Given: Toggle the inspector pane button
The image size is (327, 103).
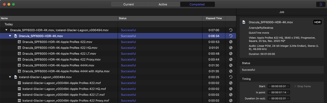Looking at the screenshot, I should point(320,4).
